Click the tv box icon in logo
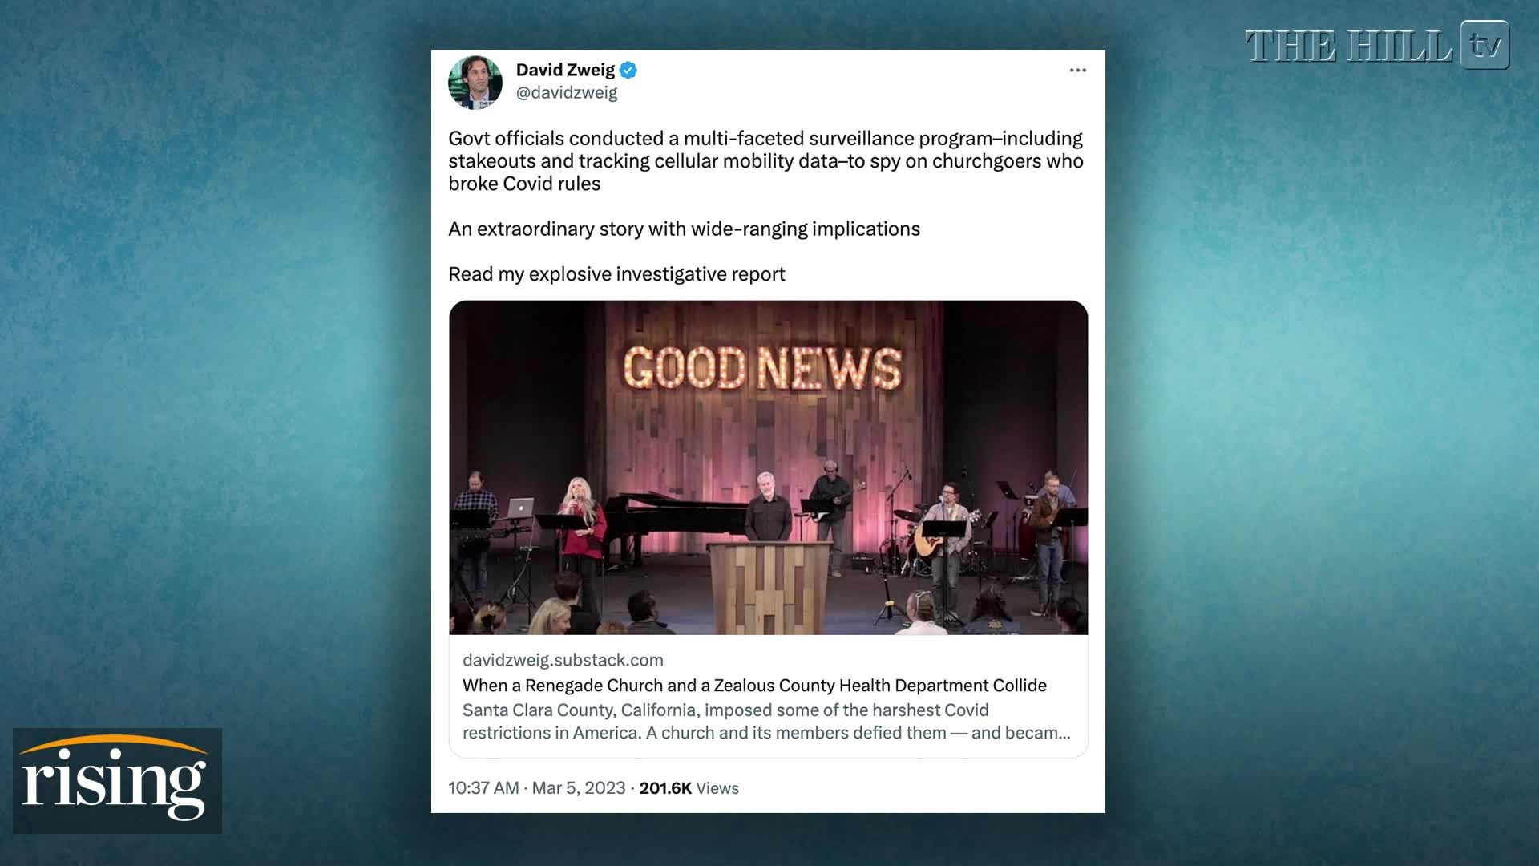This screenshot has height=866, width=1539. [x=1485, y=46]
